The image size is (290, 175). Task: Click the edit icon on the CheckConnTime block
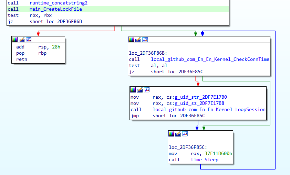138,40
